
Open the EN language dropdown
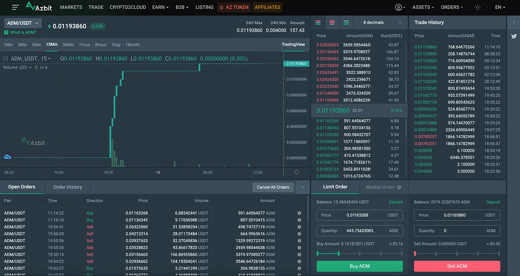pyautogui.click(x=500, y=7)
